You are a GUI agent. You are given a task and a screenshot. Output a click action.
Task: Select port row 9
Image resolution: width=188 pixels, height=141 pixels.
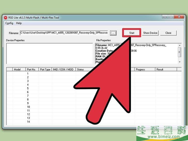(94, 103)
